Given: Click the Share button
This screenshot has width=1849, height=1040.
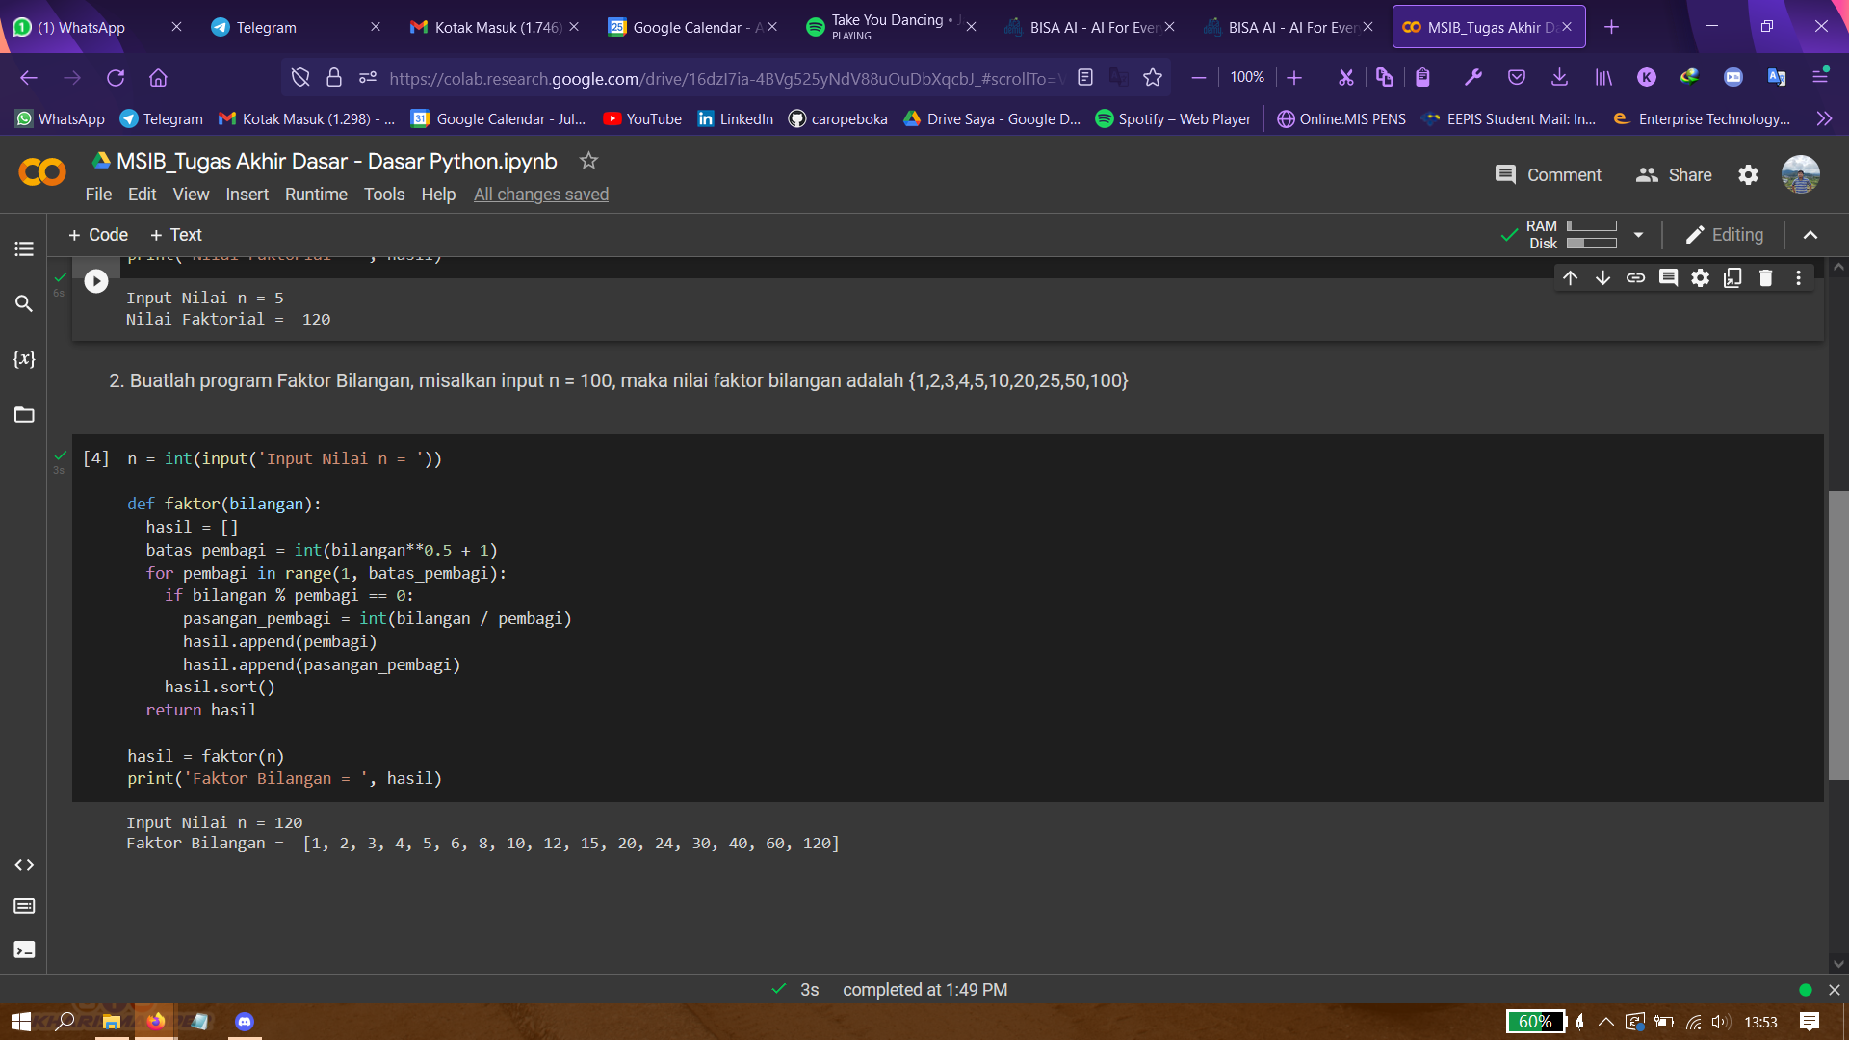Looking at the screenshot, I should coord(1674,175).
